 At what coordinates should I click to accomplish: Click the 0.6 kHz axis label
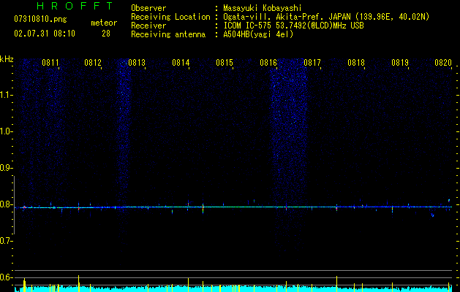coord(6,277)
